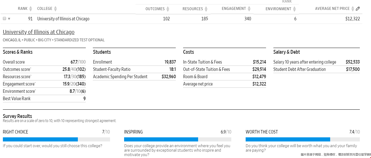This screenshot has width=371, height=158.
Task: Click the Inspiring survey bar
Action: [x=178, y=139]
